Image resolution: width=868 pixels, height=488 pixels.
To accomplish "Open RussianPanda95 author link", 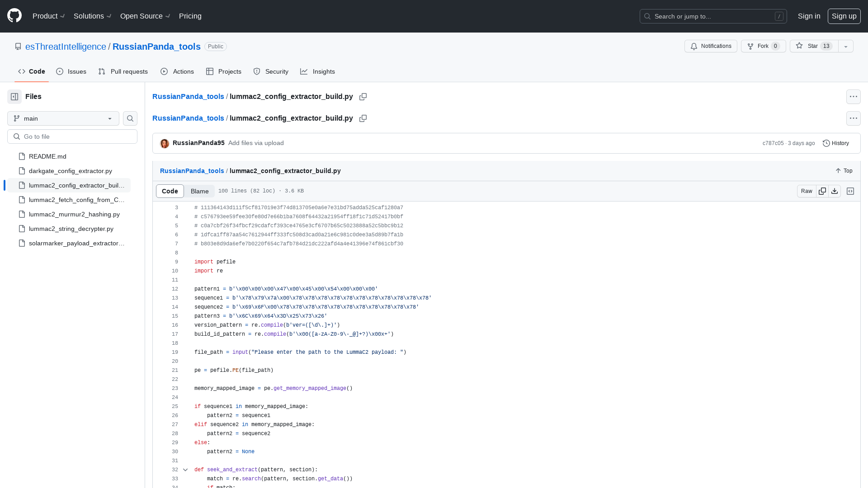I will tap(198, 143).
